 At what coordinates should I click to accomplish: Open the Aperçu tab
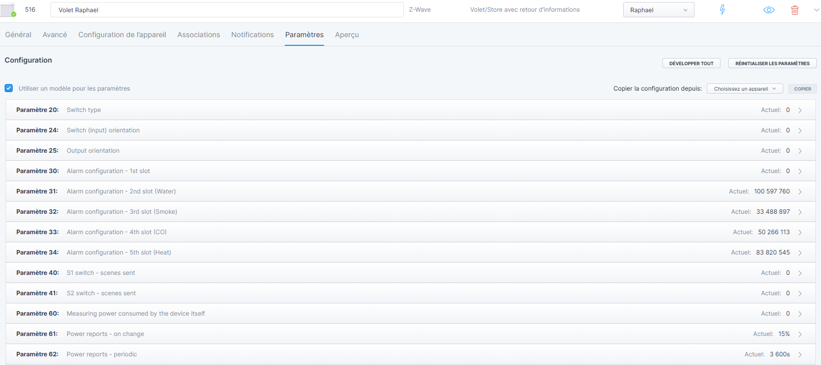tap(347, 35)
